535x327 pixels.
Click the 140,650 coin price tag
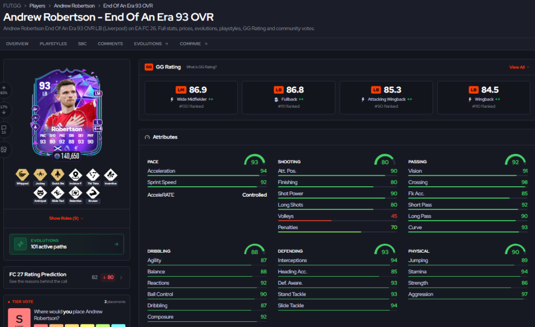tap(67, 156)
